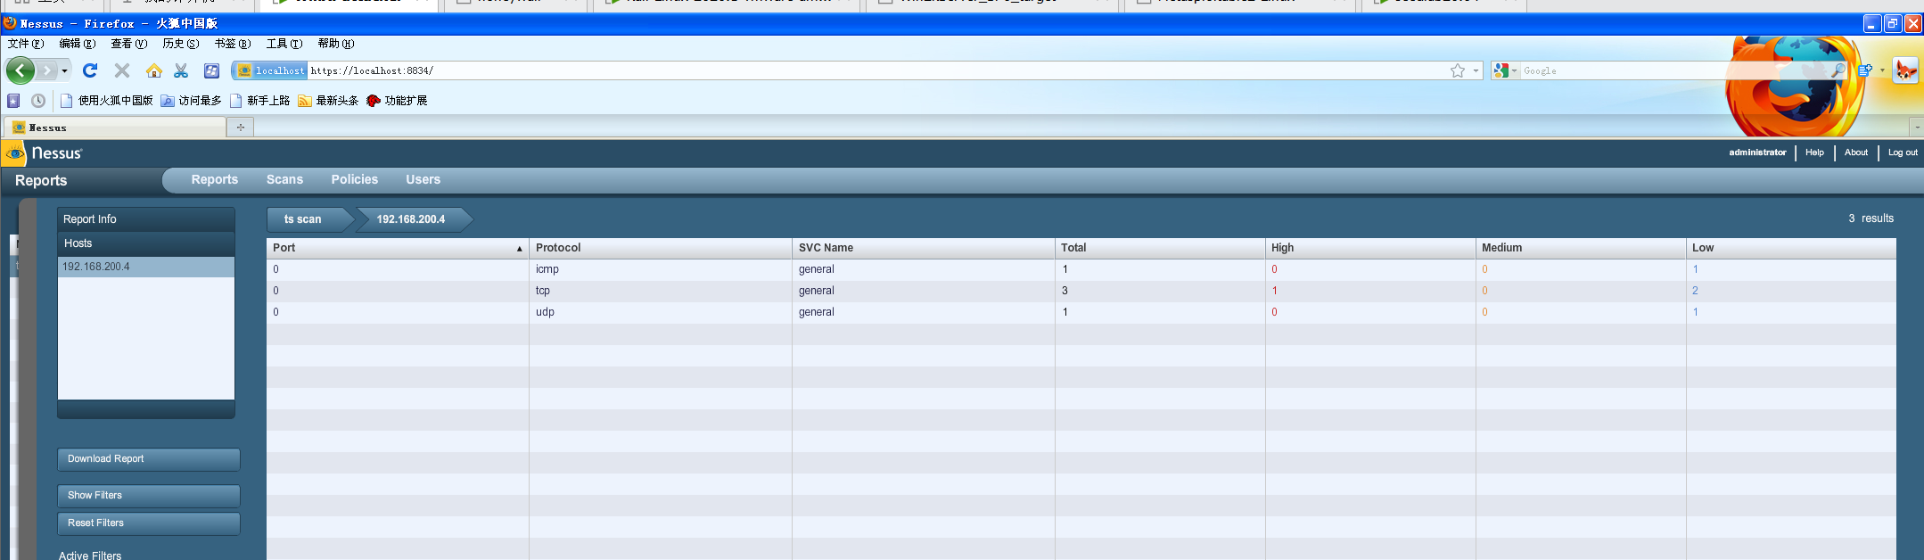Click the Show Filters button
The image size is (1924, 560).
tap(148, 496)
